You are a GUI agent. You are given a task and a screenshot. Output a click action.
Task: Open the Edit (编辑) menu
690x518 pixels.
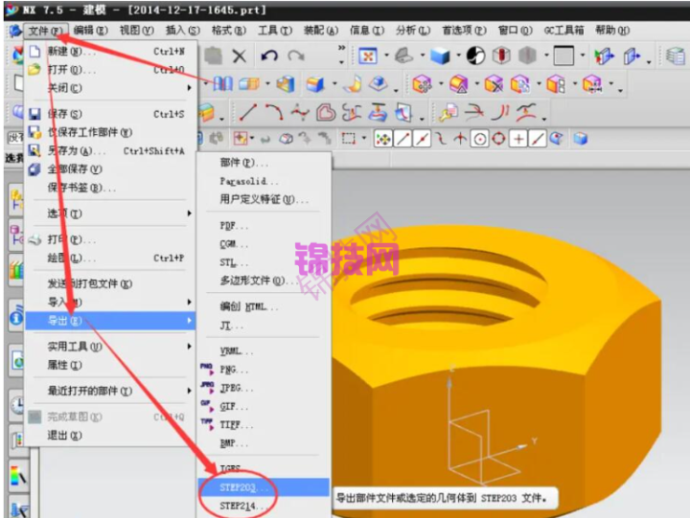click(x=91, y=31)
